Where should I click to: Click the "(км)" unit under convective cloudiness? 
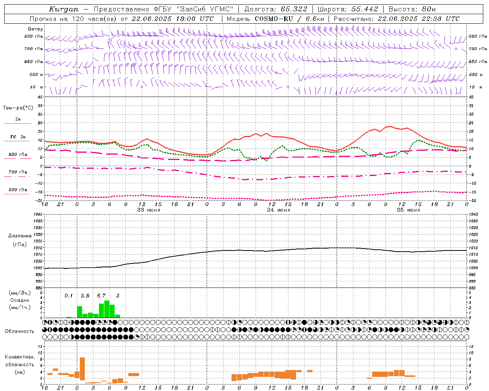[x=19, y=372]
